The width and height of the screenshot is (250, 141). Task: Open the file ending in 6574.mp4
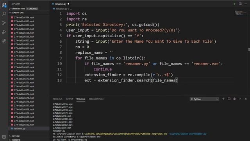(24, 94)
